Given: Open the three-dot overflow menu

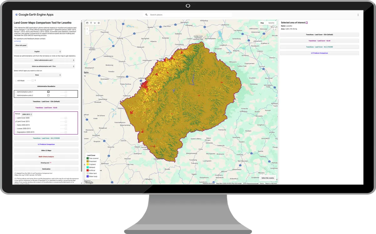Looking at the screenshot, I should (358, 15).
